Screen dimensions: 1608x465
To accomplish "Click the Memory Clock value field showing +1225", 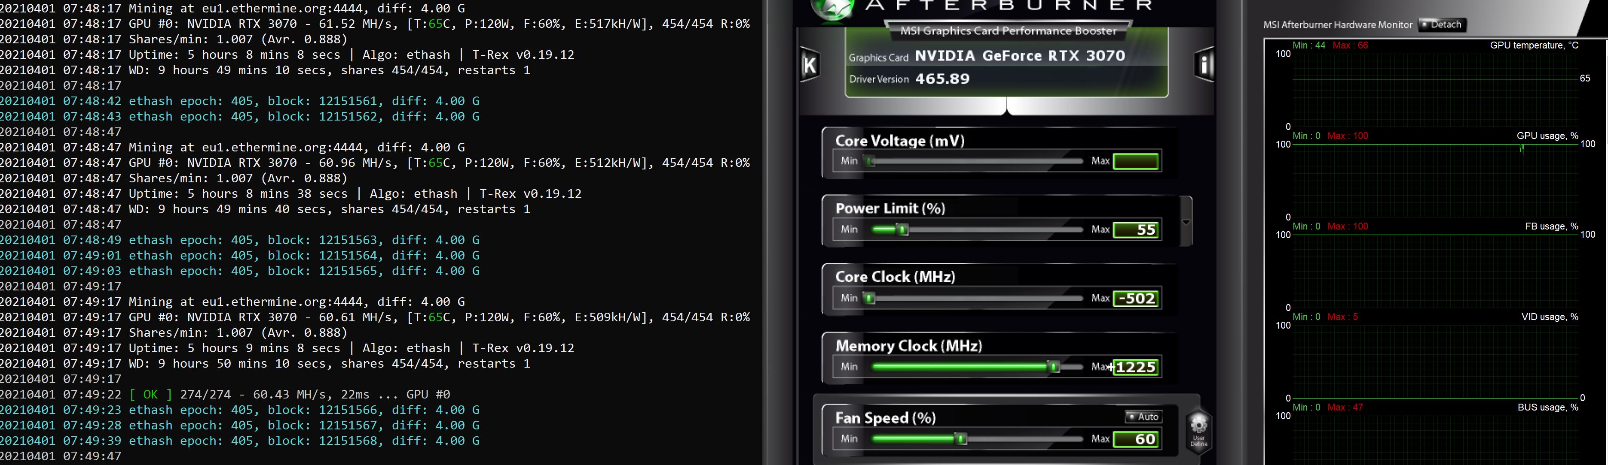I will (1136, 367).
